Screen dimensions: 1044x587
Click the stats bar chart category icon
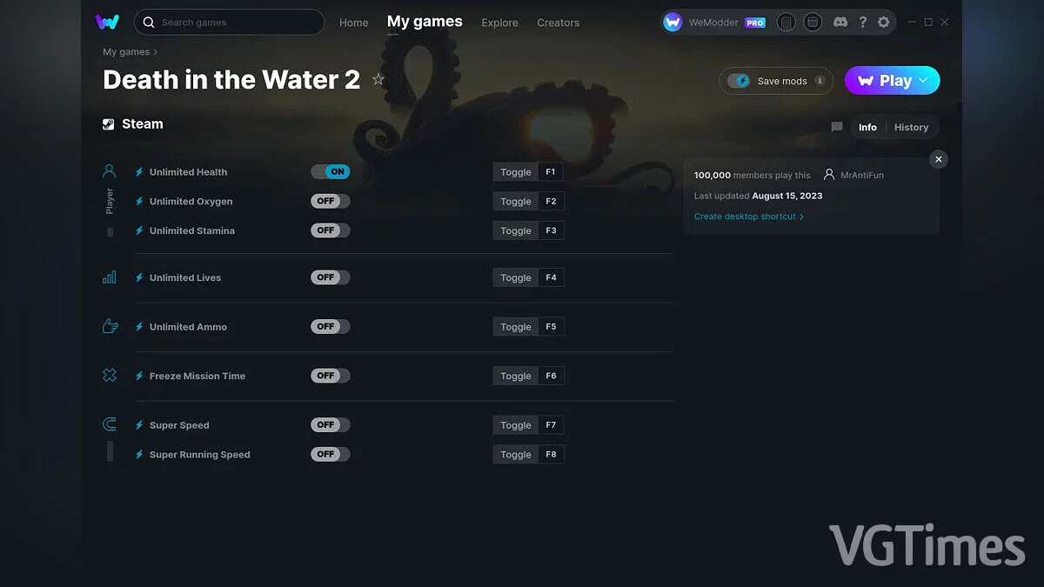pyautogui.click(x=110, y=277)
